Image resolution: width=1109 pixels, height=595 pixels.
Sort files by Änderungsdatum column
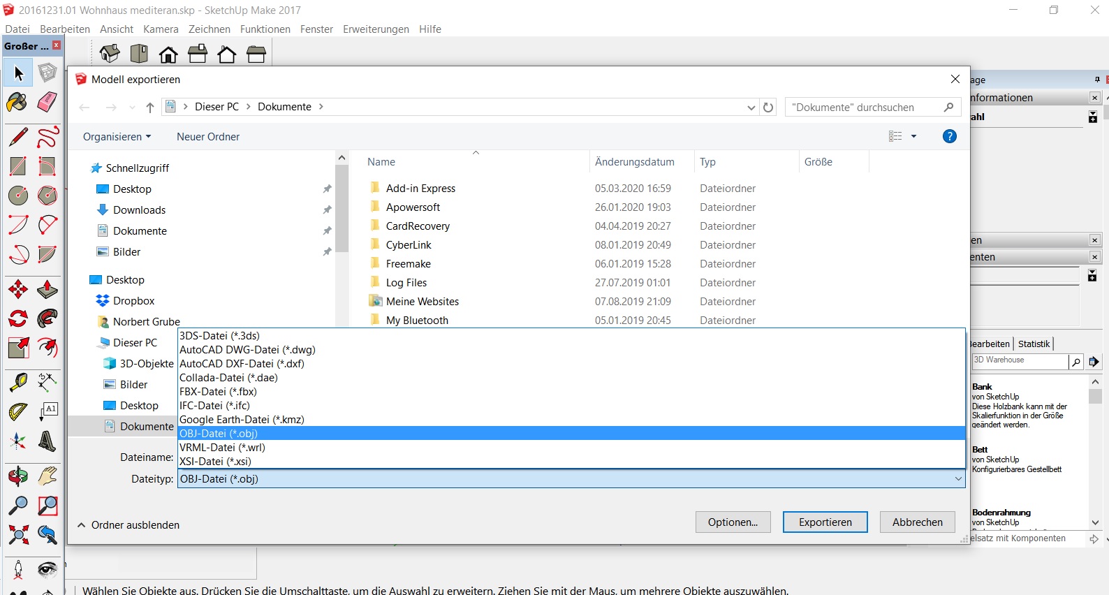pyautogui.click(x=635, y=162)
